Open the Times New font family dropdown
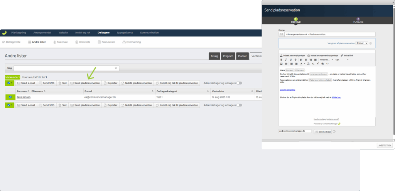 tap(326, 60)
